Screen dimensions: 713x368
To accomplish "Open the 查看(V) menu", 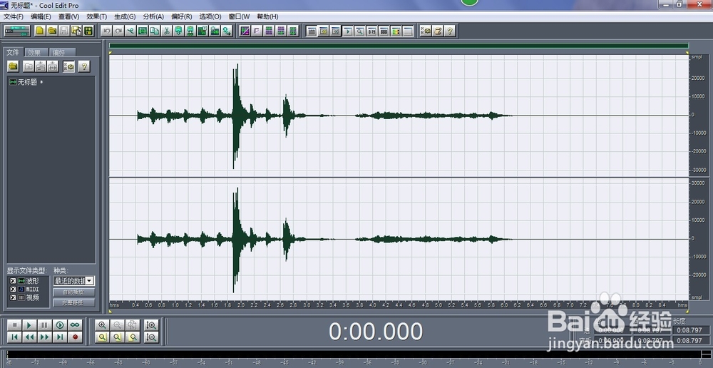I will (x=68, y=16).
